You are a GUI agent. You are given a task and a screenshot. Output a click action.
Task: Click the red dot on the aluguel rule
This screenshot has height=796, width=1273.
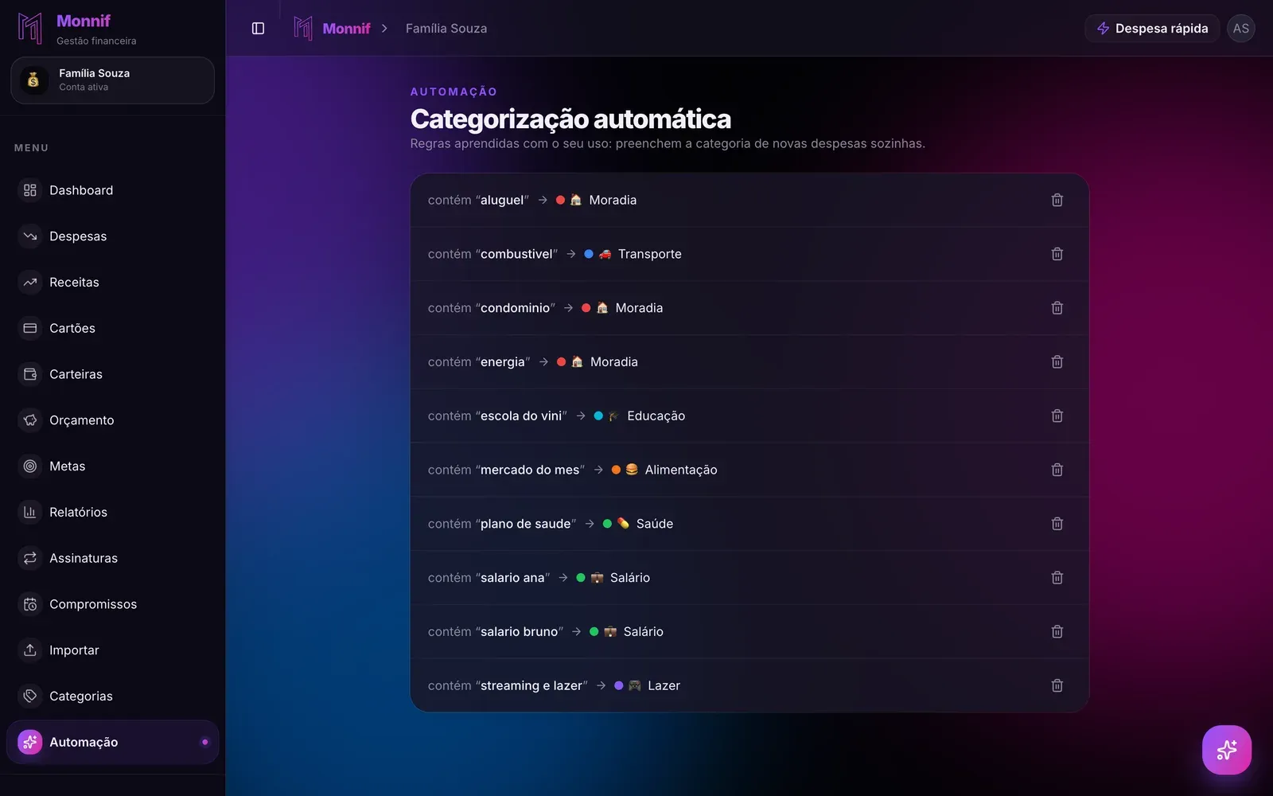tap(560, 200)
